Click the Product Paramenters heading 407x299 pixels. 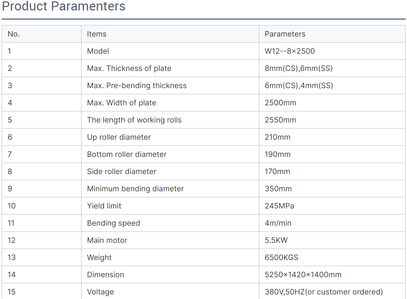(x=64, y=6)
